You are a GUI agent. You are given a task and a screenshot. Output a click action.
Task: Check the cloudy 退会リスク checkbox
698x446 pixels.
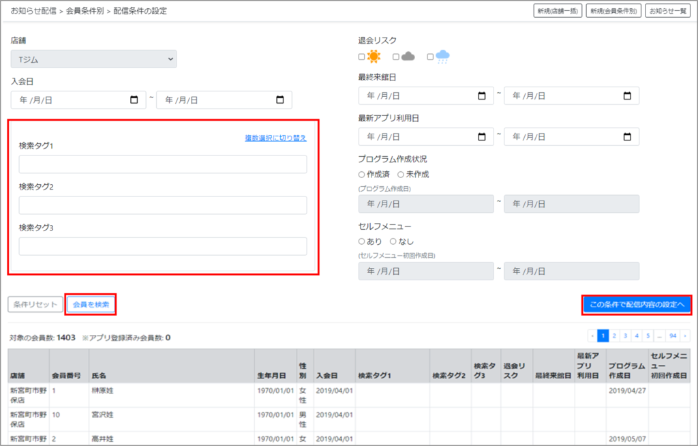(x=396, y=57)
